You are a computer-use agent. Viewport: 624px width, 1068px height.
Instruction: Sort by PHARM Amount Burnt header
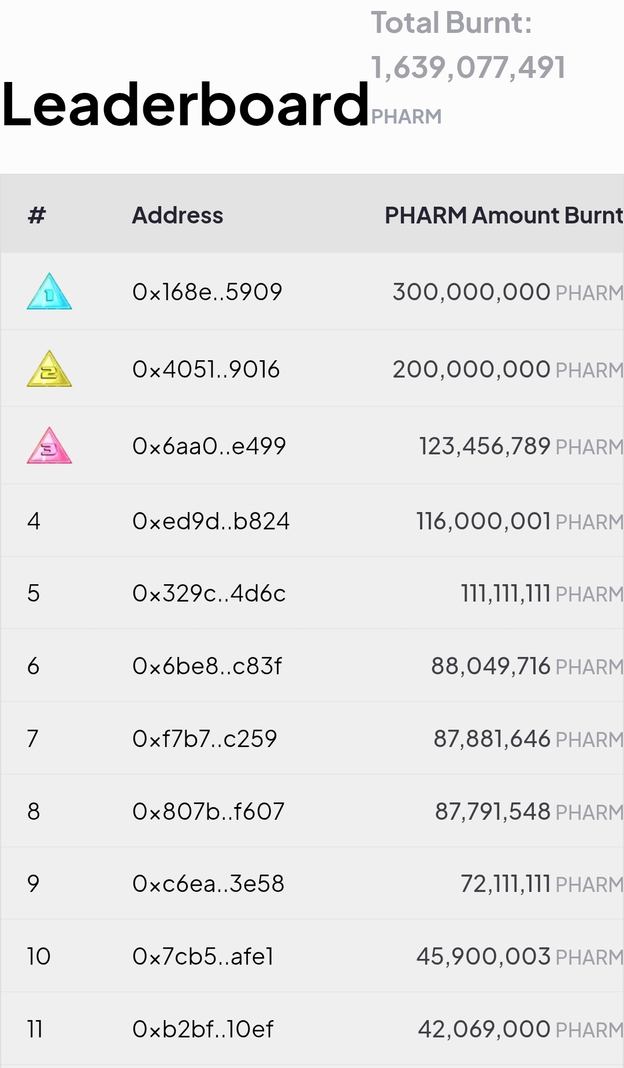[503, 215]
